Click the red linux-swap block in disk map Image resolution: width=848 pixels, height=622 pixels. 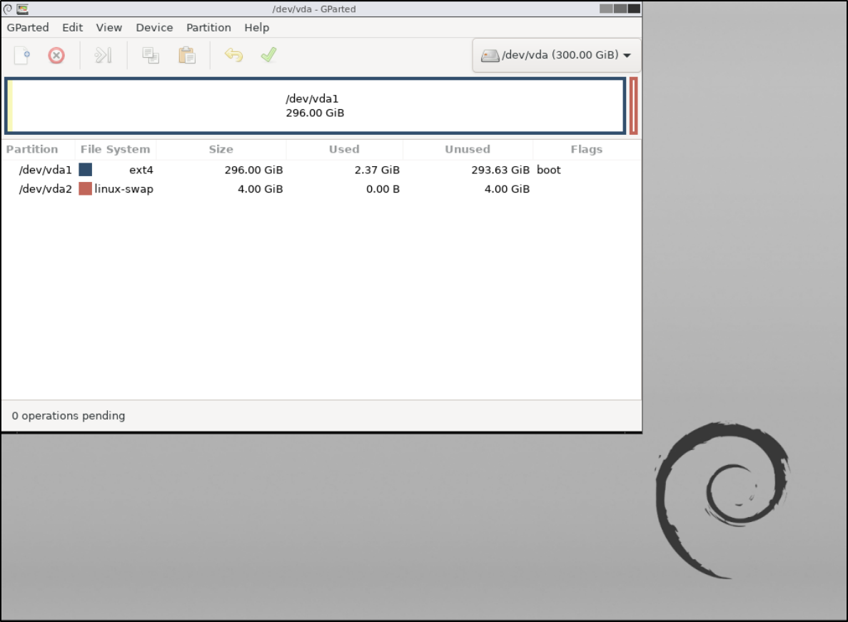[x=633, y=106]
